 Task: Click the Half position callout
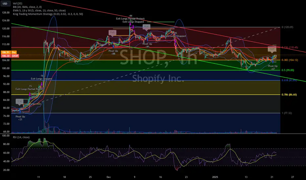pyautogui.click(x=272, y=49)
